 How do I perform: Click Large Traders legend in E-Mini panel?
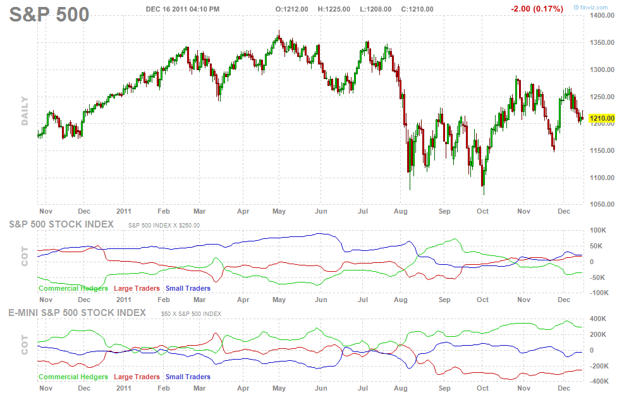pos(137,377)
